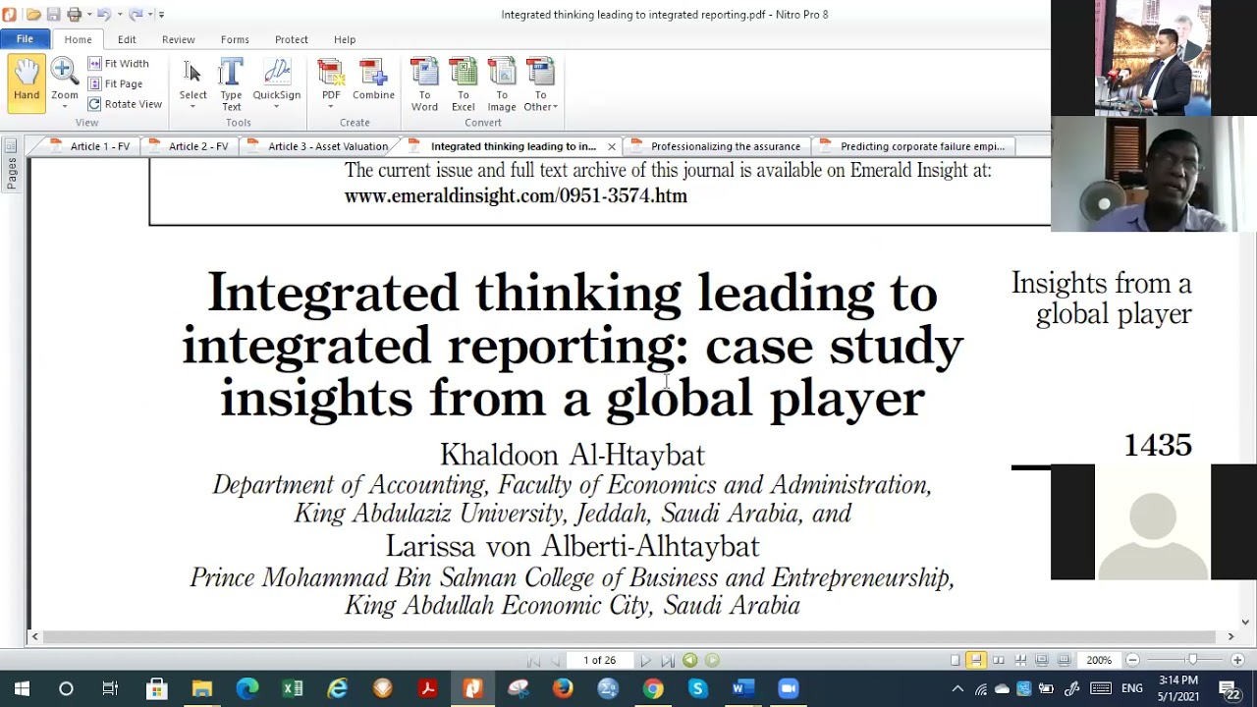Click the create PDF icon
Viewport: 1257px width, 707px height.
click(331, 82)
